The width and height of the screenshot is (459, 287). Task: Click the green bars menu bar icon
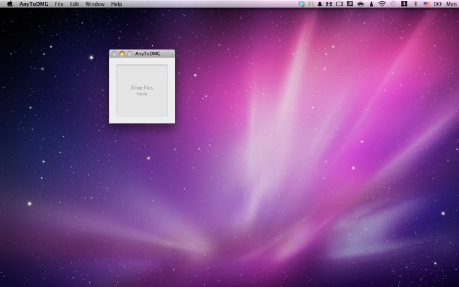pos(310,4)
